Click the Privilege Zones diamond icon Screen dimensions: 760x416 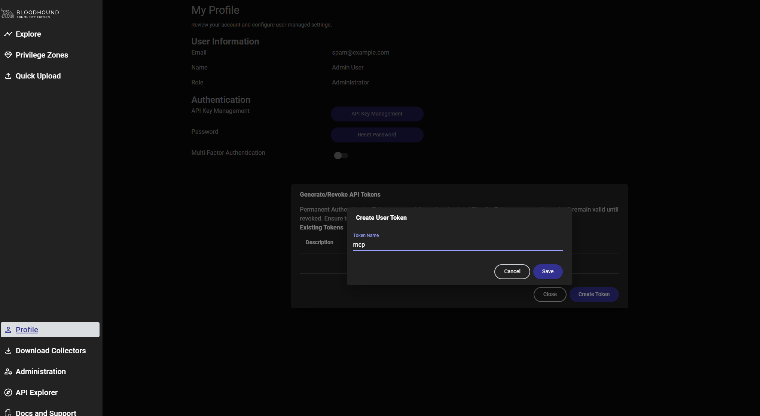(x=8, y=55)
